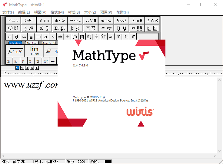
Task: Open the fence templates palette
Action: [x=14, y=28]
